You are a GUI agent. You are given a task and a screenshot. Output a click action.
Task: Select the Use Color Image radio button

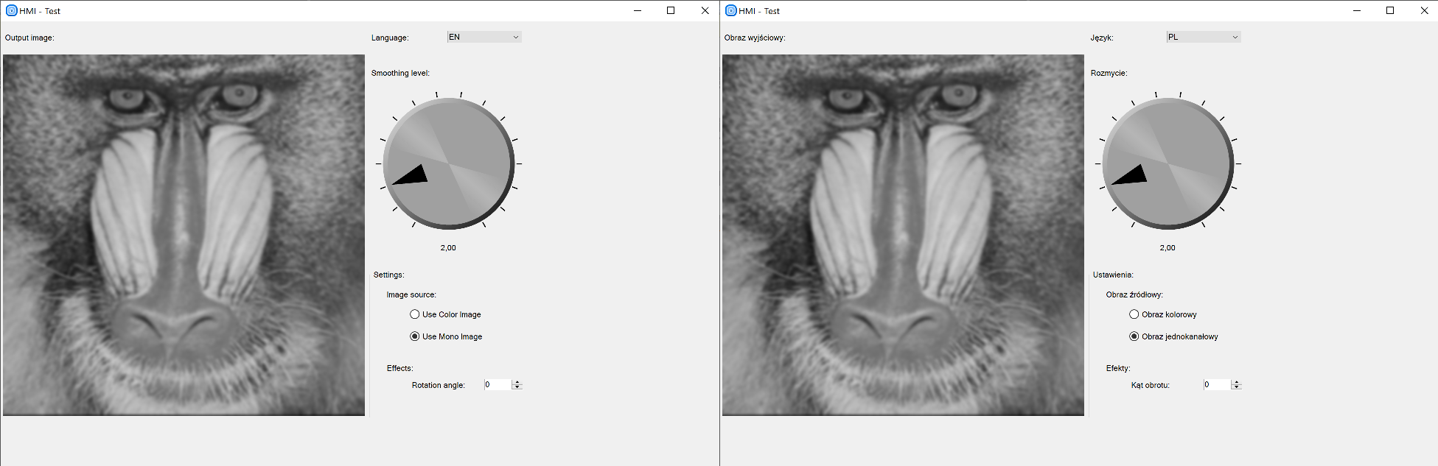[415, 314]
